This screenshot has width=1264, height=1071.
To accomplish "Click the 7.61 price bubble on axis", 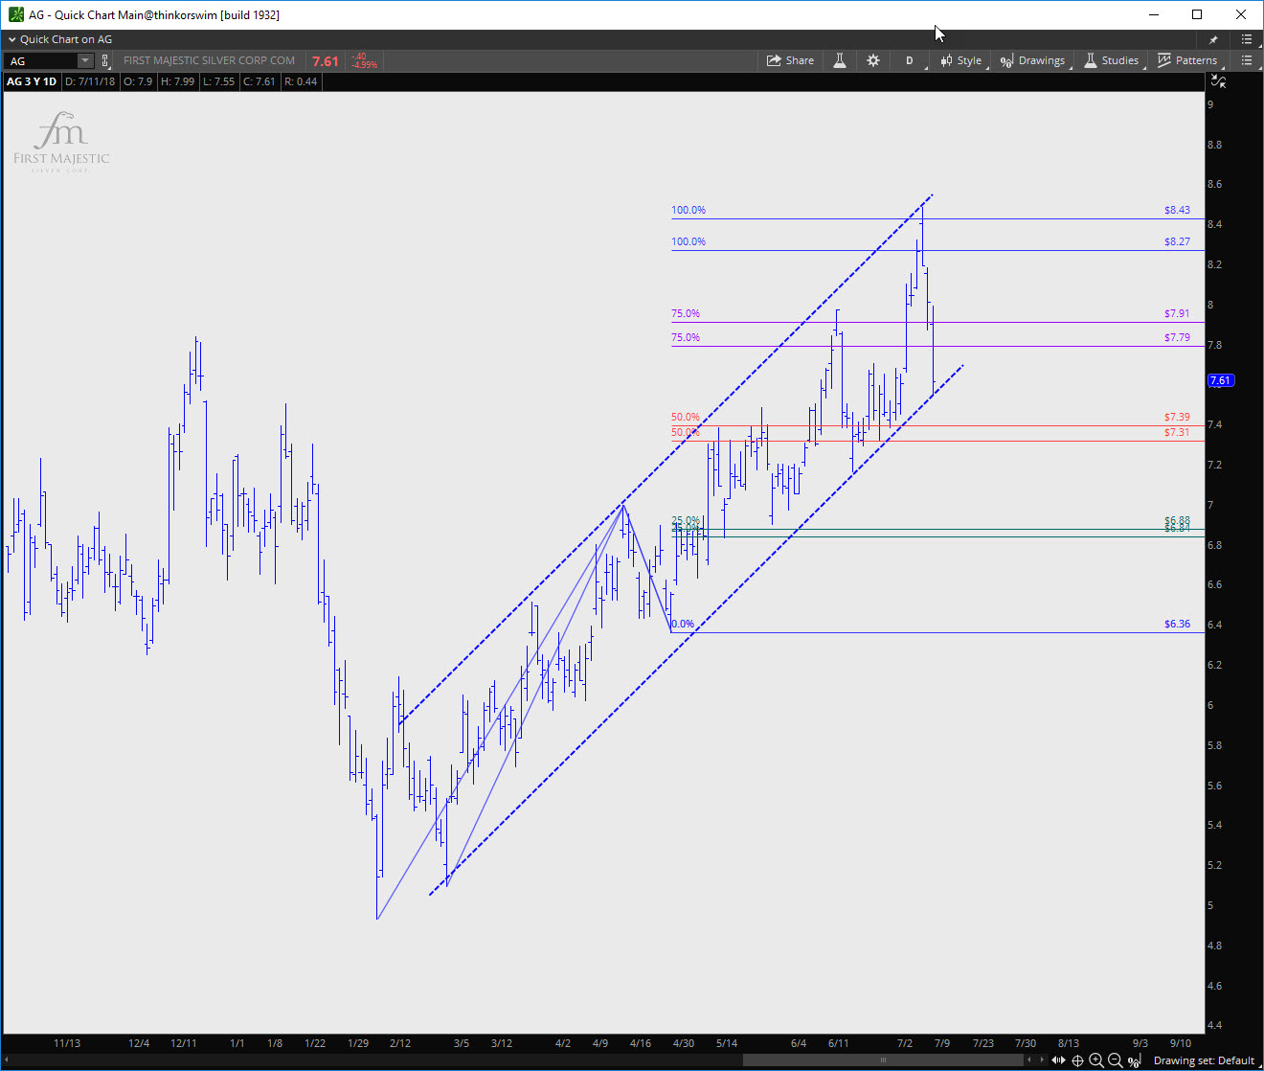I will pos(1221,380).
